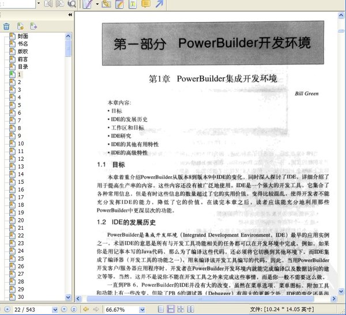The width and height of the screenshot is (346, 315).
Task: Click the find previous arrow icon in toolbar
Action: click(48, 3)
